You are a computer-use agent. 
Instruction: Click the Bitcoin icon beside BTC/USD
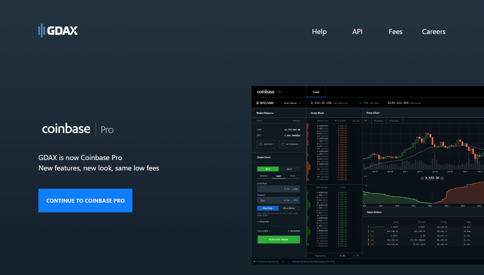258,103
